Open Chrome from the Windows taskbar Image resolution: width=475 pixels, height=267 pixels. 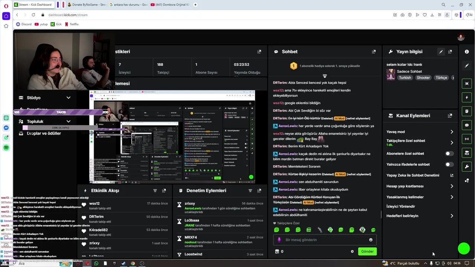(x=133, y=263)
